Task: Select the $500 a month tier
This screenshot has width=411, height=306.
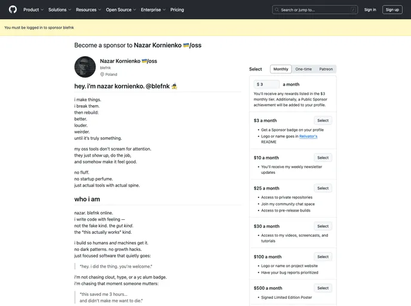Action: point(323,288)
